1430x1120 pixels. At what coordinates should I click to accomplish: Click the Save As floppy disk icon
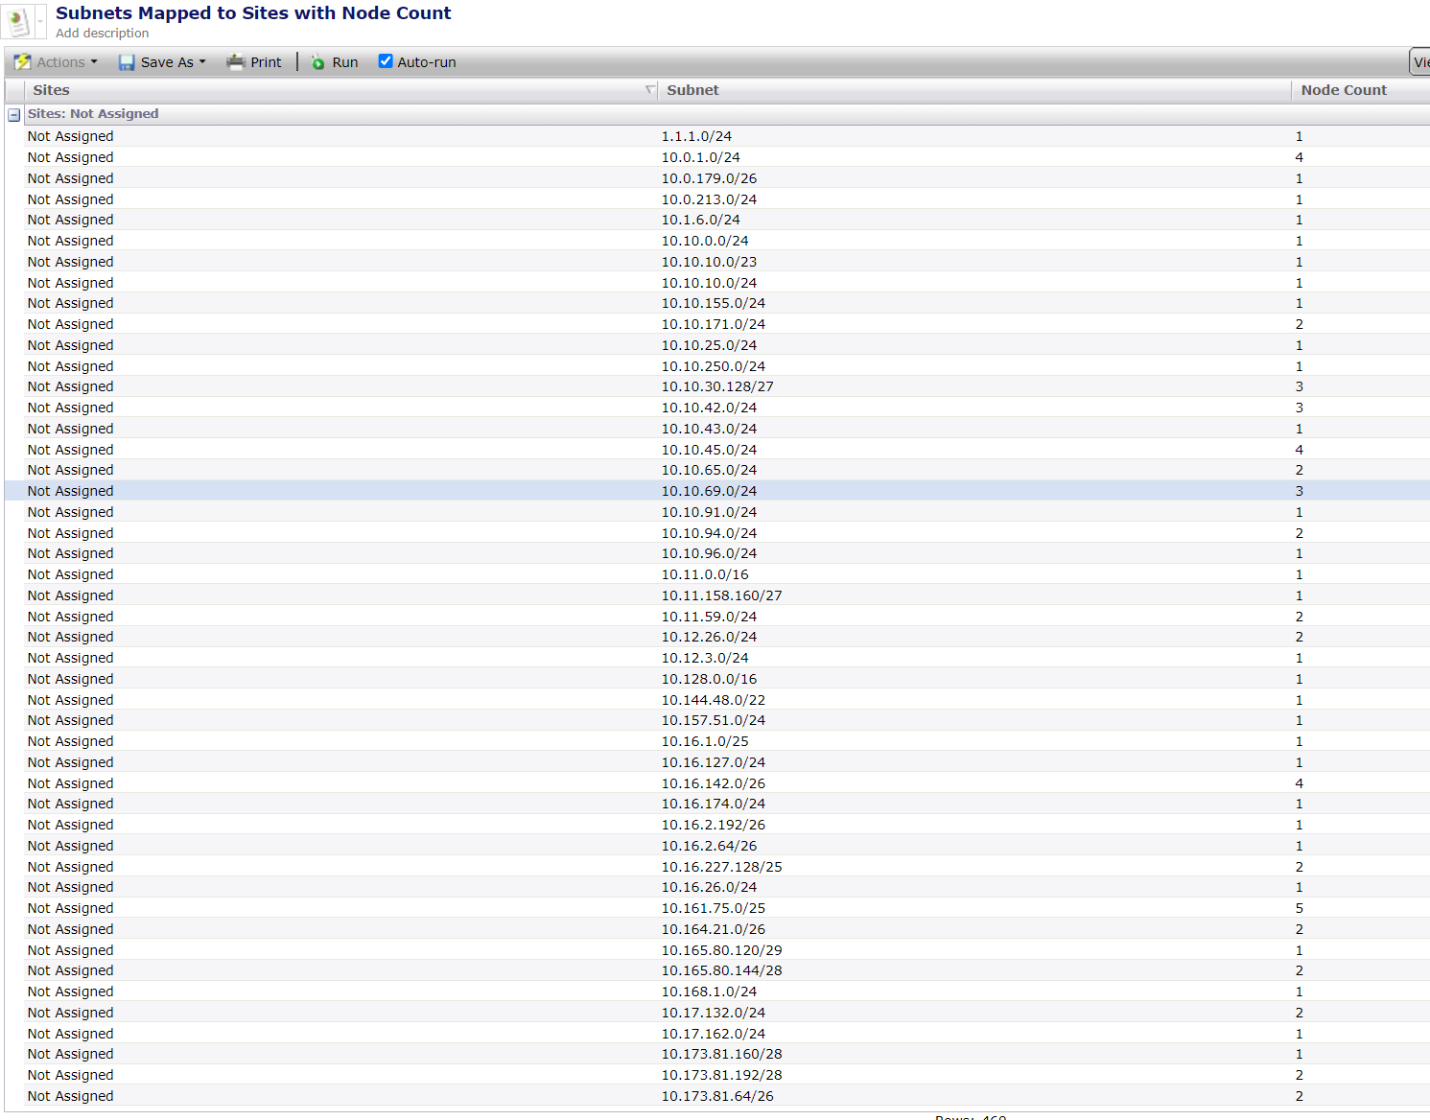tap(127, 62)
